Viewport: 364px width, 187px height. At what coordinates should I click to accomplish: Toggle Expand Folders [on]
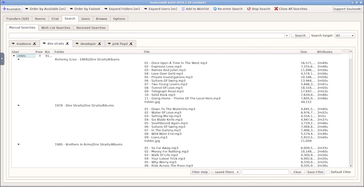coord(121,9)
